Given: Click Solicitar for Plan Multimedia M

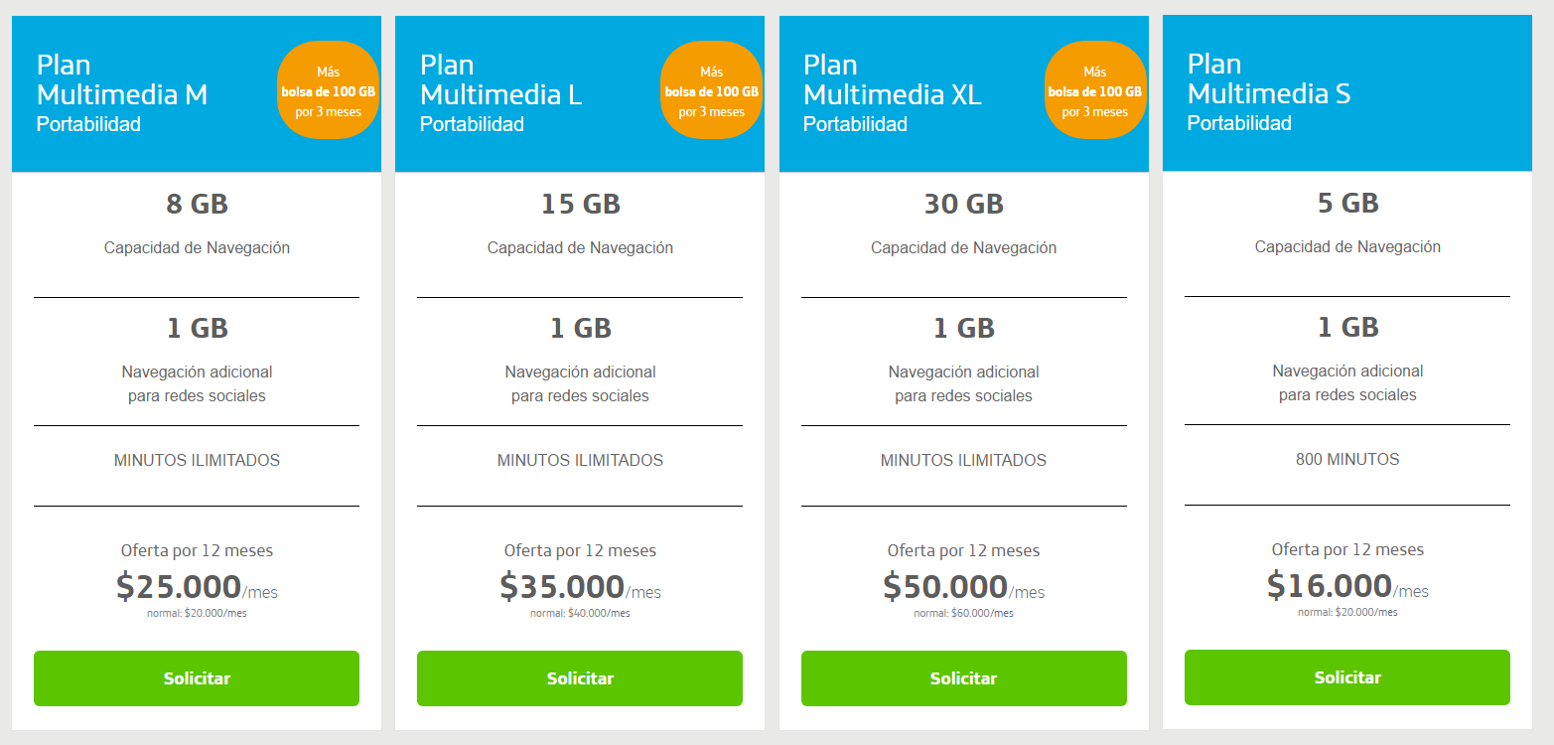Looking at the screenshot, I should [197, 678].
